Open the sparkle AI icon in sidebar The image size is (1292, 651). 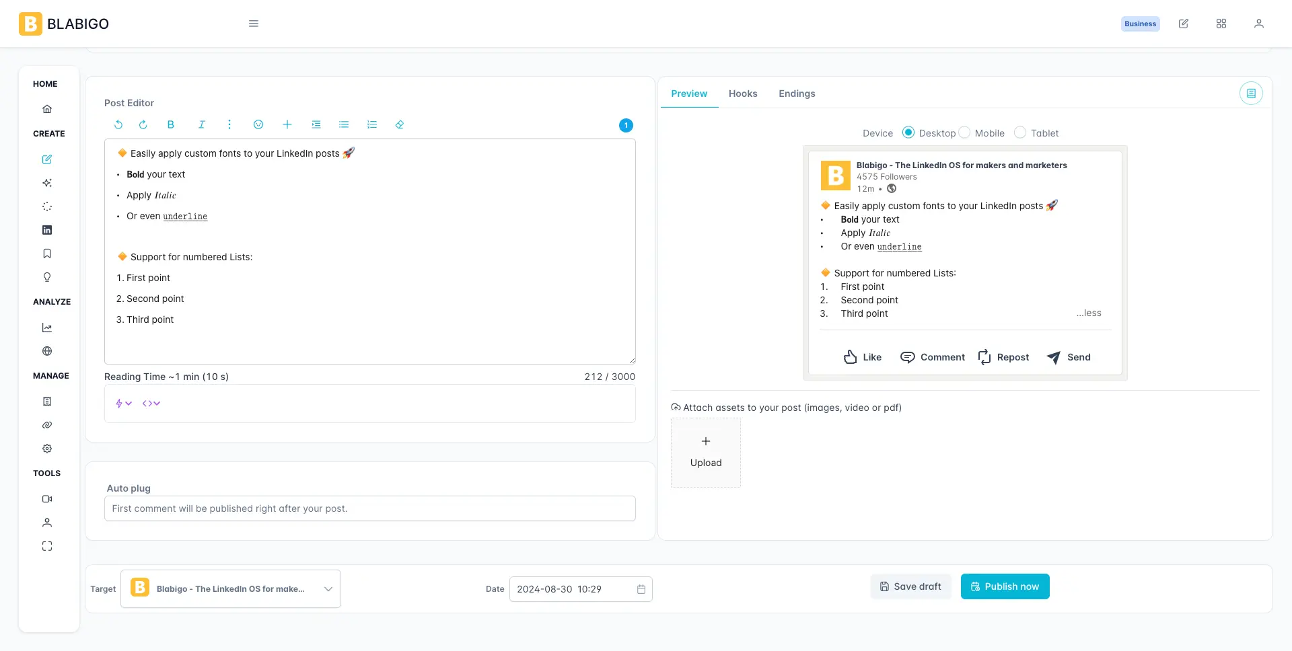(47, 183)
